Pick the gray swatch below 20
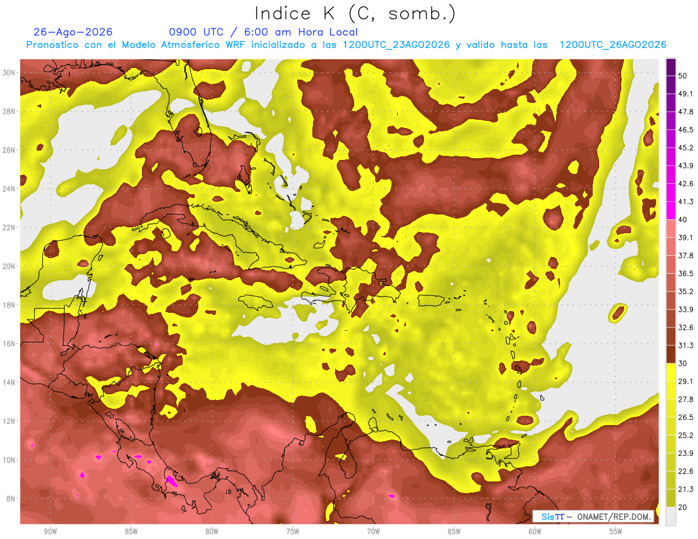Screen dimensions: 698x539 click(671, 516)
